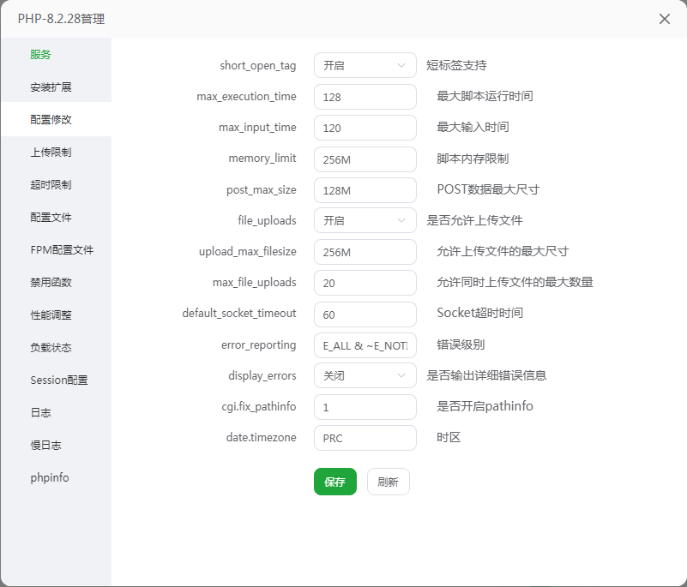Focus the memory_limit input field

[x=365, y=159]
